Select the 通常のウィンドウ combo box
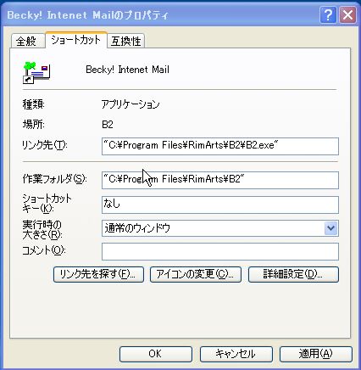Screen dimensions: 361x370 point(220,228)
